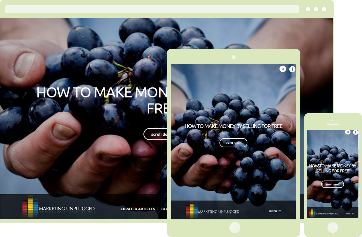Click the search icon on the phone screen

pos(348,132)
